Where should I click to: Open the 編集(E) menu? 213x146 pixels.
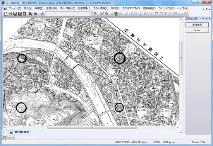click(x=39, y=8)
